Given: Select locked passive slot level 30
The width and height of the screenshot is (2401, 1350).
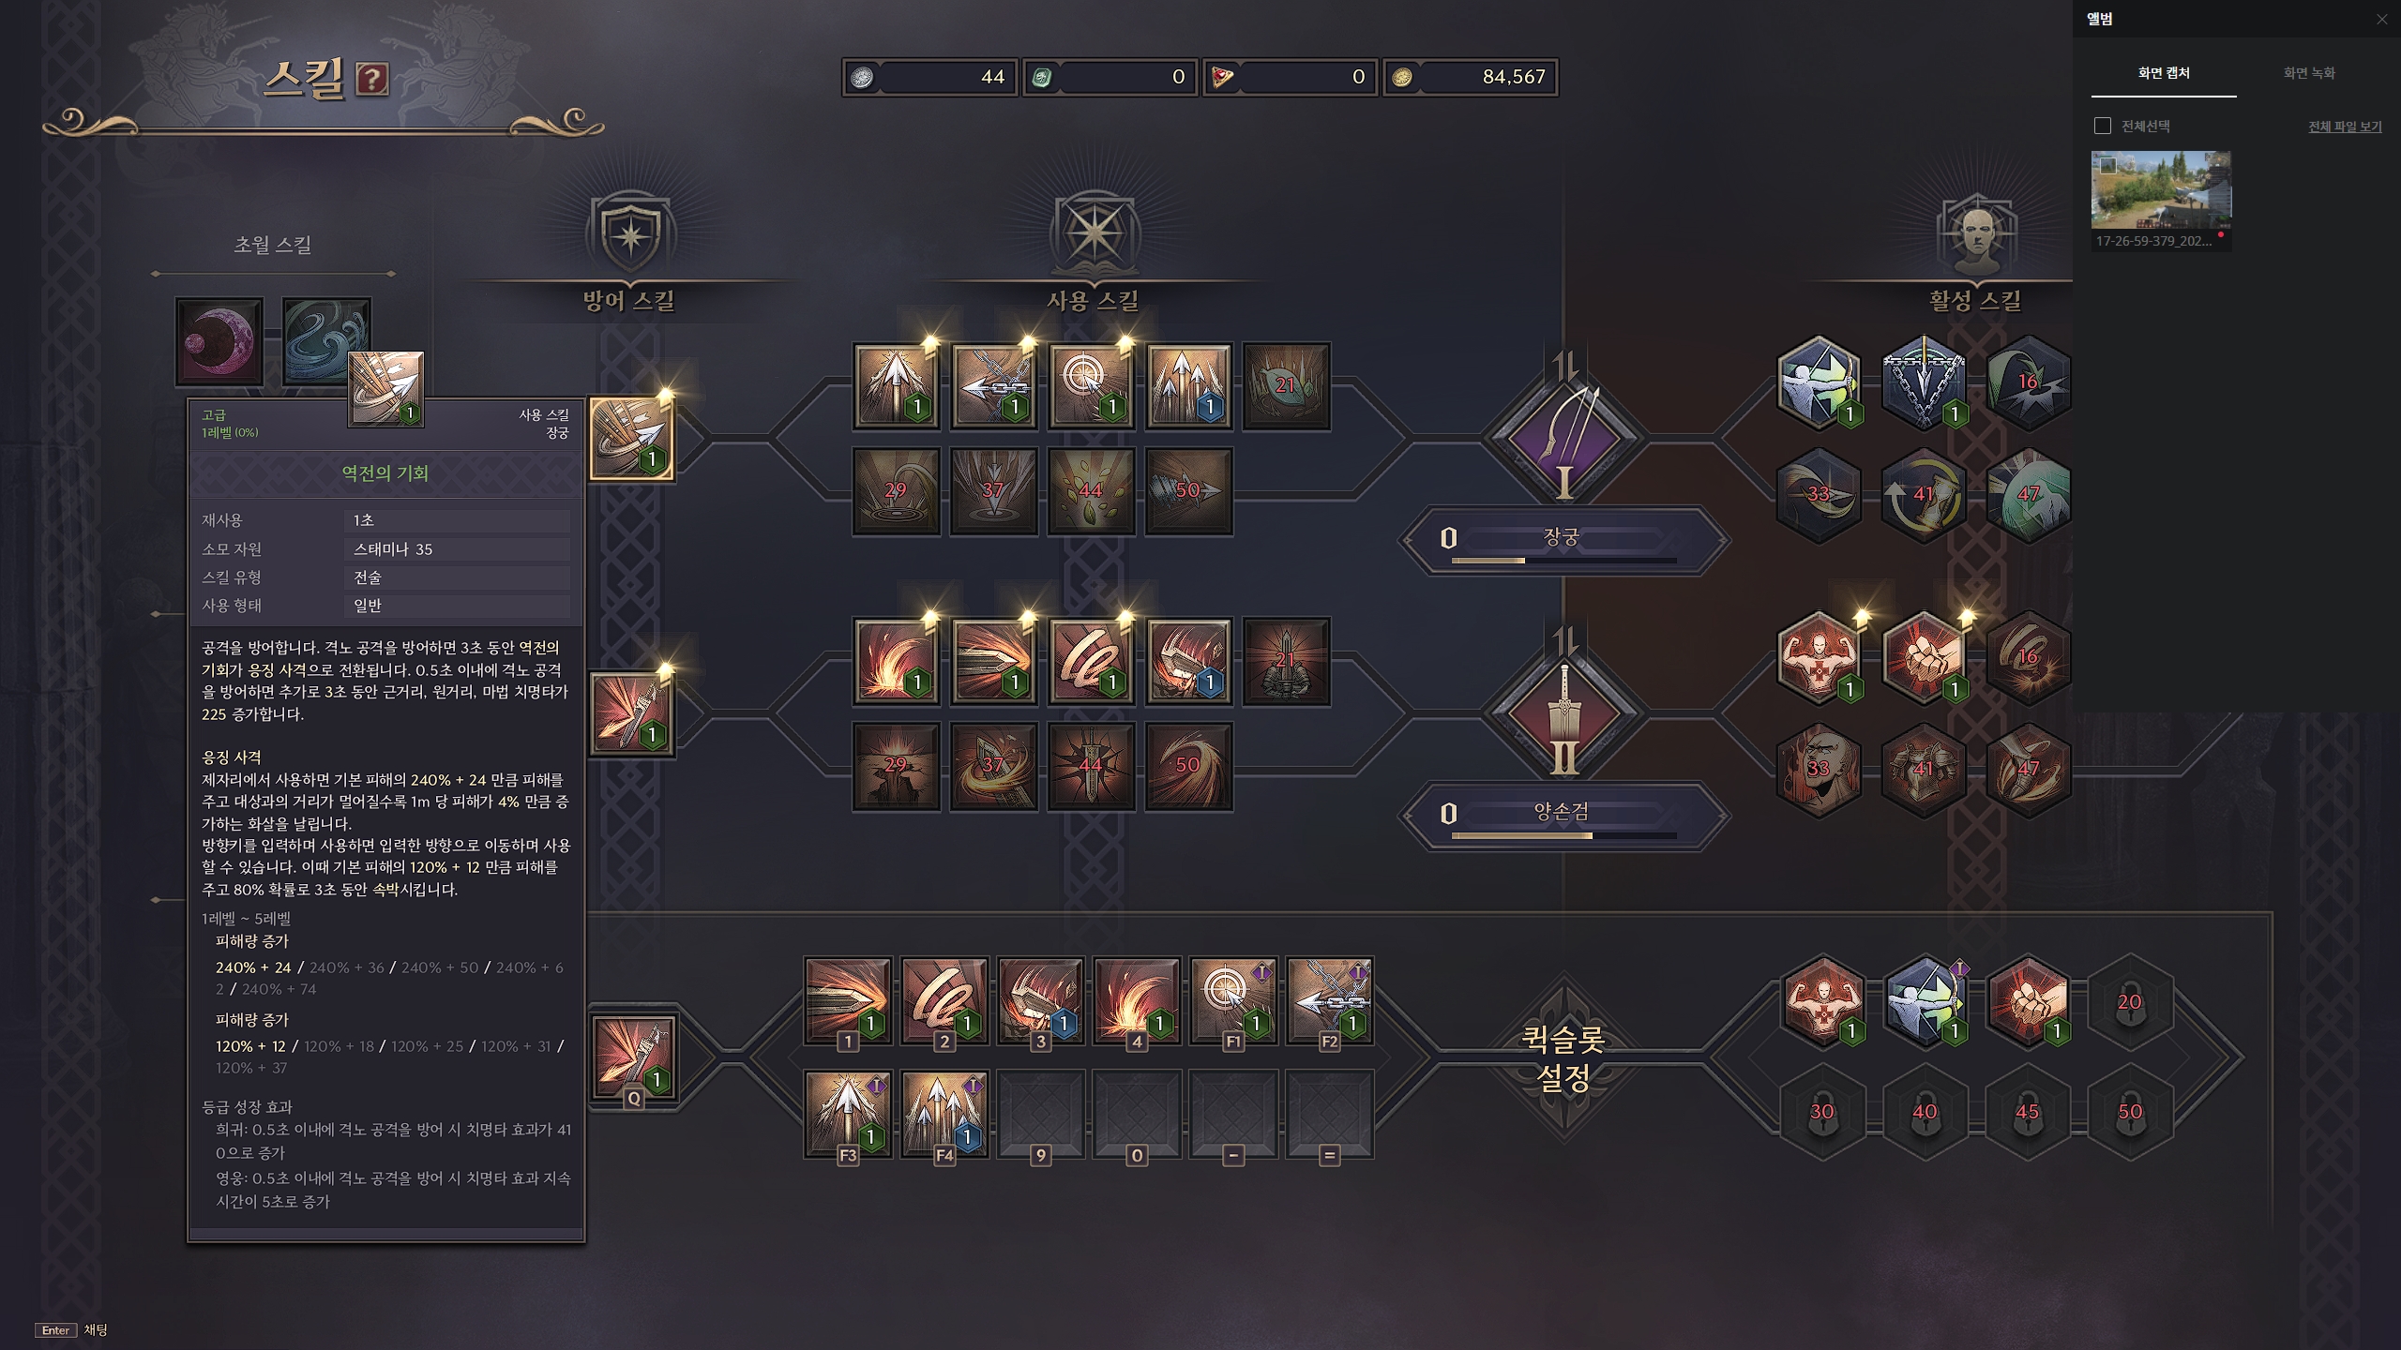Looking at the screenshot, I should (1821, 1113).
